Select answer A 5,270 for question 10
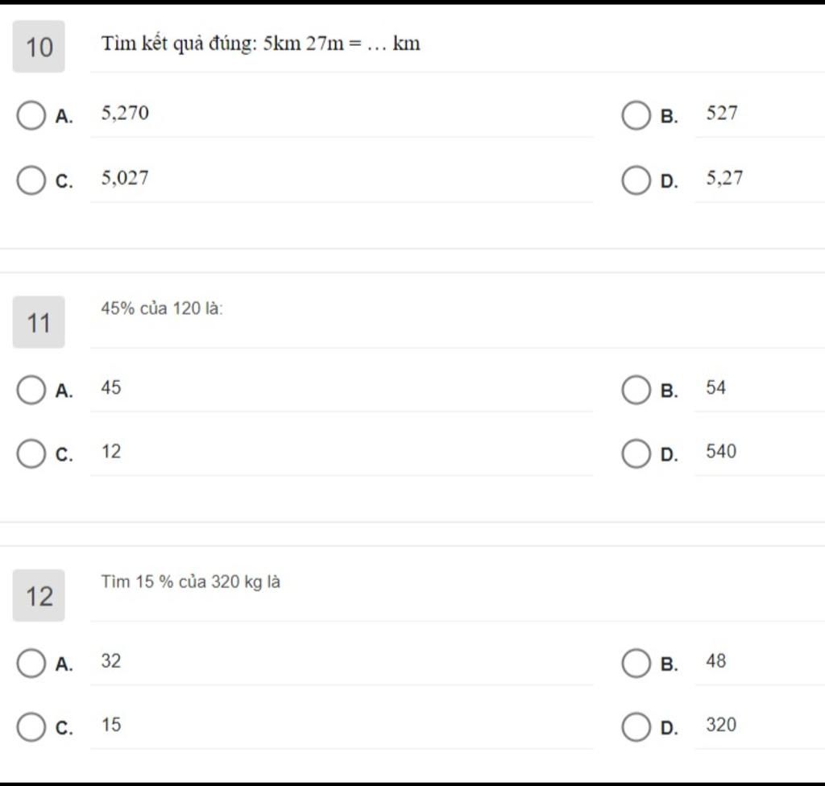Image resolution: width=825 pixels, height=786 pixels. (x=31, y=115)
